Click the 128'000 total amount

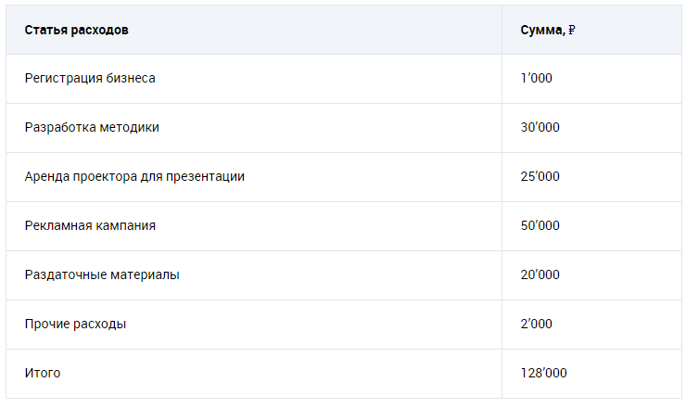coord(544,374)
